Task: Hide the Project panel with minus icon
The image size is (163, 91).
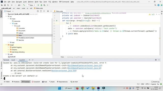Action: [x=51, y=11]
